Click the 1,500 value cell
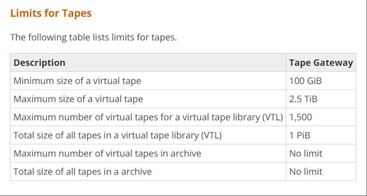The image size is (367, 196). (x=321, y=117)
